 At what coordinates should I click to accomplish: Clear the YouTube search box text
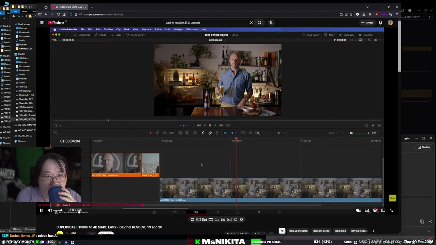(x=251, y=23)
